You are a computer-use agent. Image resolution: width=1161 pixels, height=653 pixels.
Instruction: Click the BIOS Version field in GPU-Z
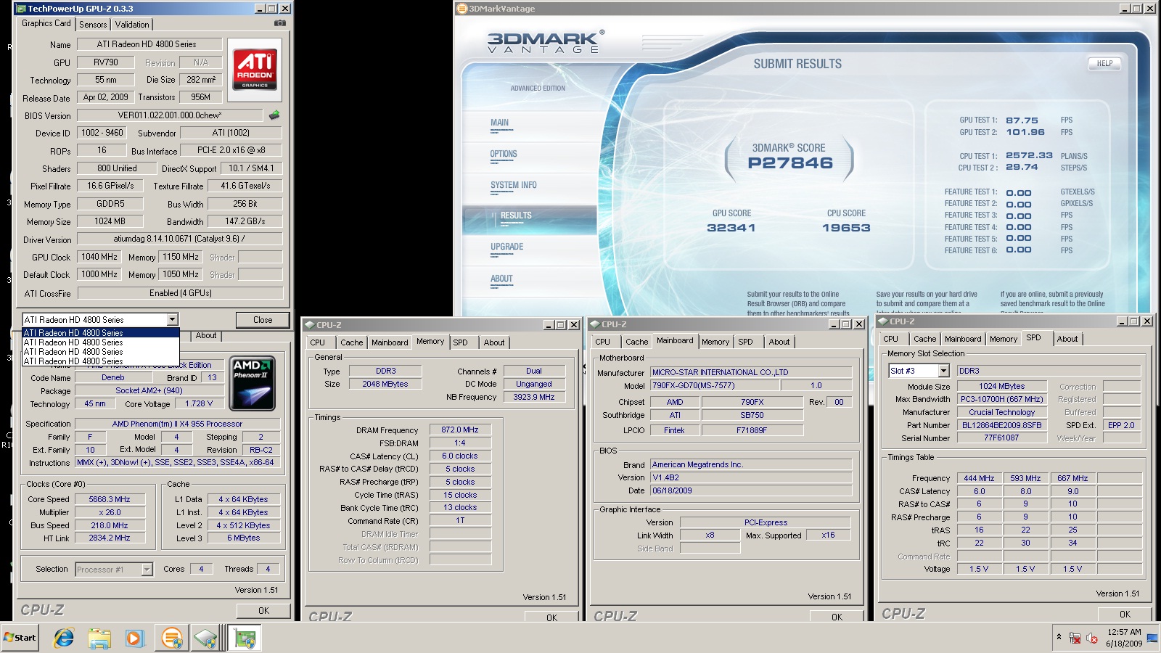click(x=170, y=115)
